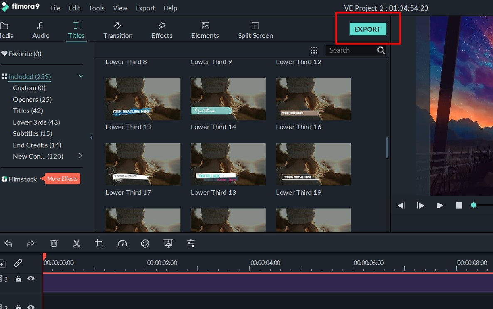
Task: Collapse the left category panel arrow
Action: pos(91,137)
